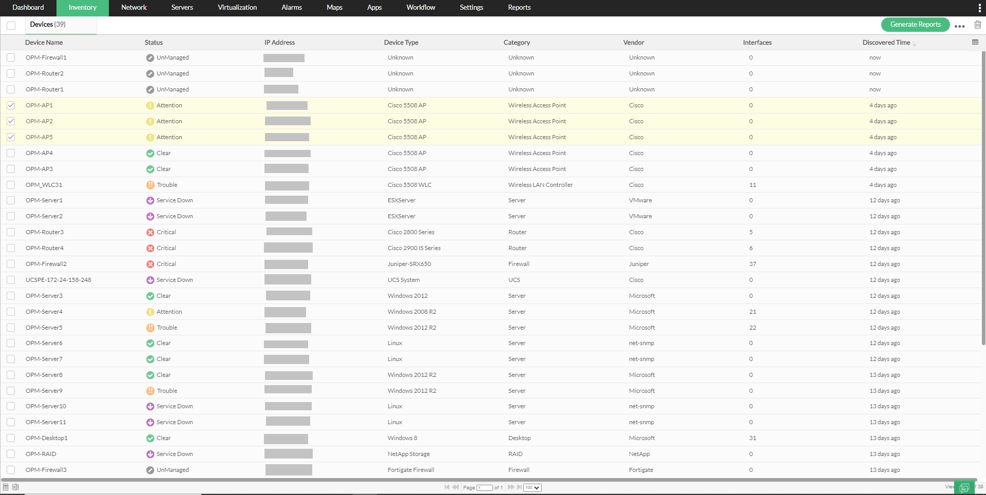
Task: Click inside the Page number input field
Action: coord(485,487)
